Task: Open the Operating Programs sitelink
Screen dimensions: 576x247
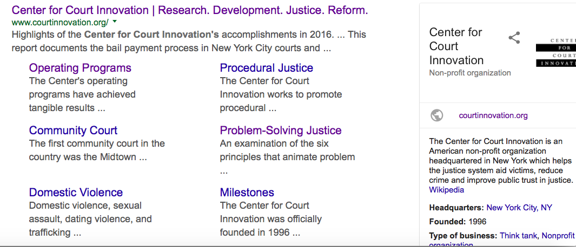Action: (80, 68)
